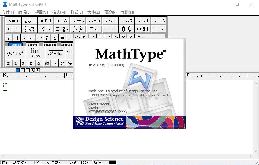
Task: Open the summation templates palette
Action: (62, 29)
